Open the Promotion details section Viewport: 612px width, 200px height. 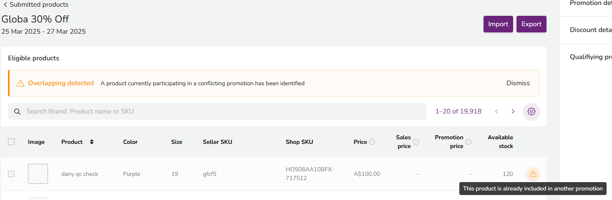tap(591, 3)
